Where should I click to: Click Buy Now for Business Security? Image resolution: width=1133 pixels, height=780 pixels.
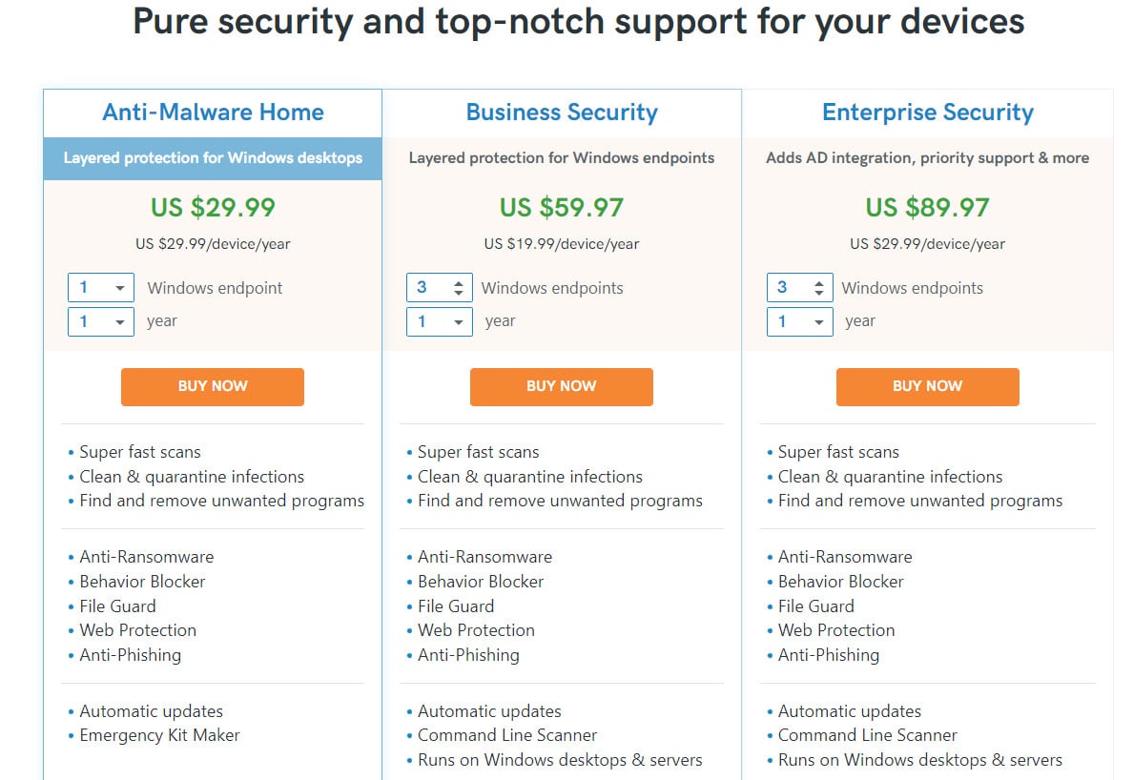tap(562, 386)
